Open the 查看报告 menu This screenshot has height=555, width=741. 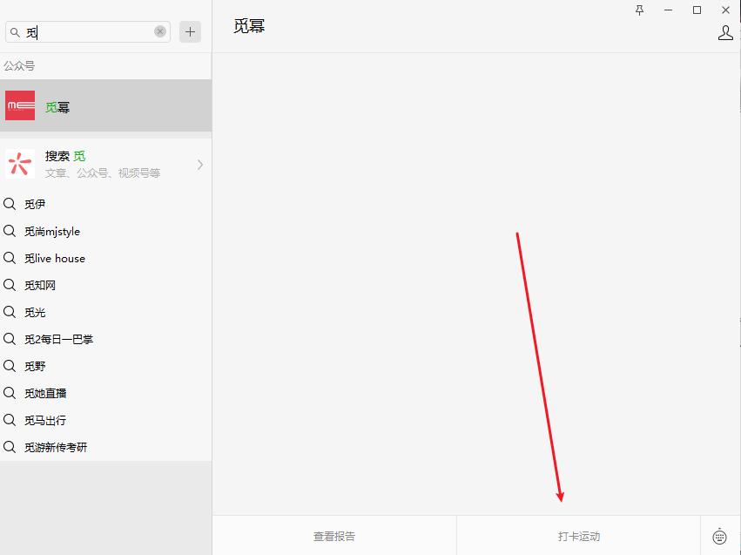click(334, 536)
